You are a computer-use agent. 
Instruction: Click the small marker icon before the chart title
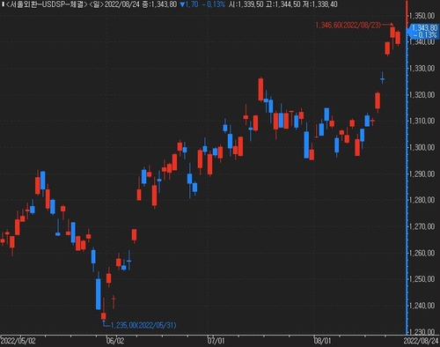pyautogui.click(x=3, y=4)
